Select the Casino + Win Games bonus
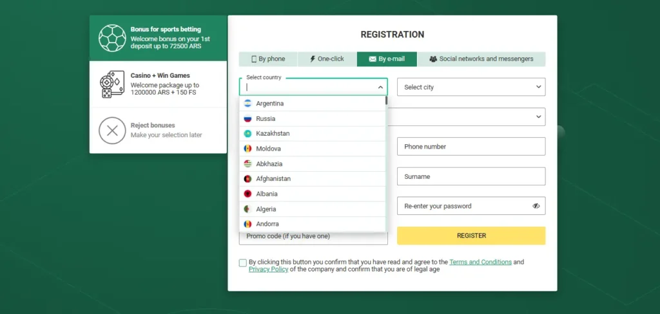This screenshot has width=660, height=314. (x=158, y=84)
